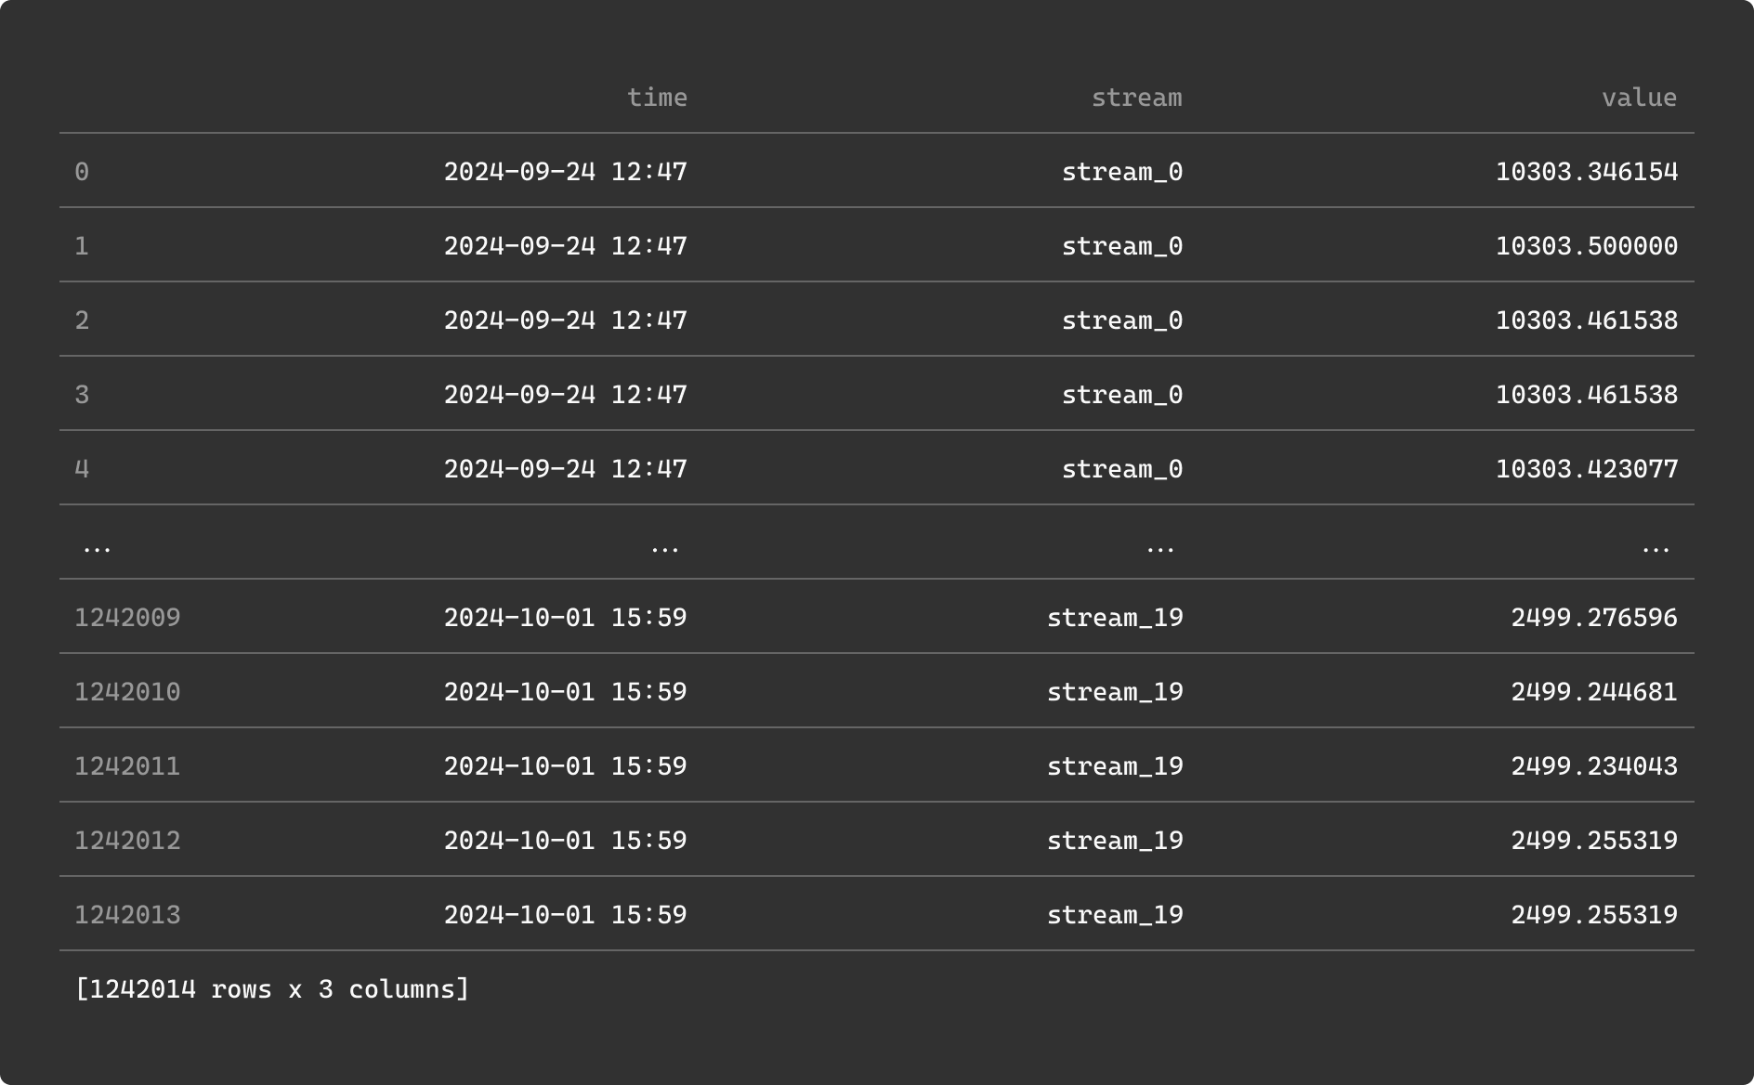Click the stream_19 cell in row 1242011
1754x1085 pixels.
pyautogui.click(x=1114, y=766)
